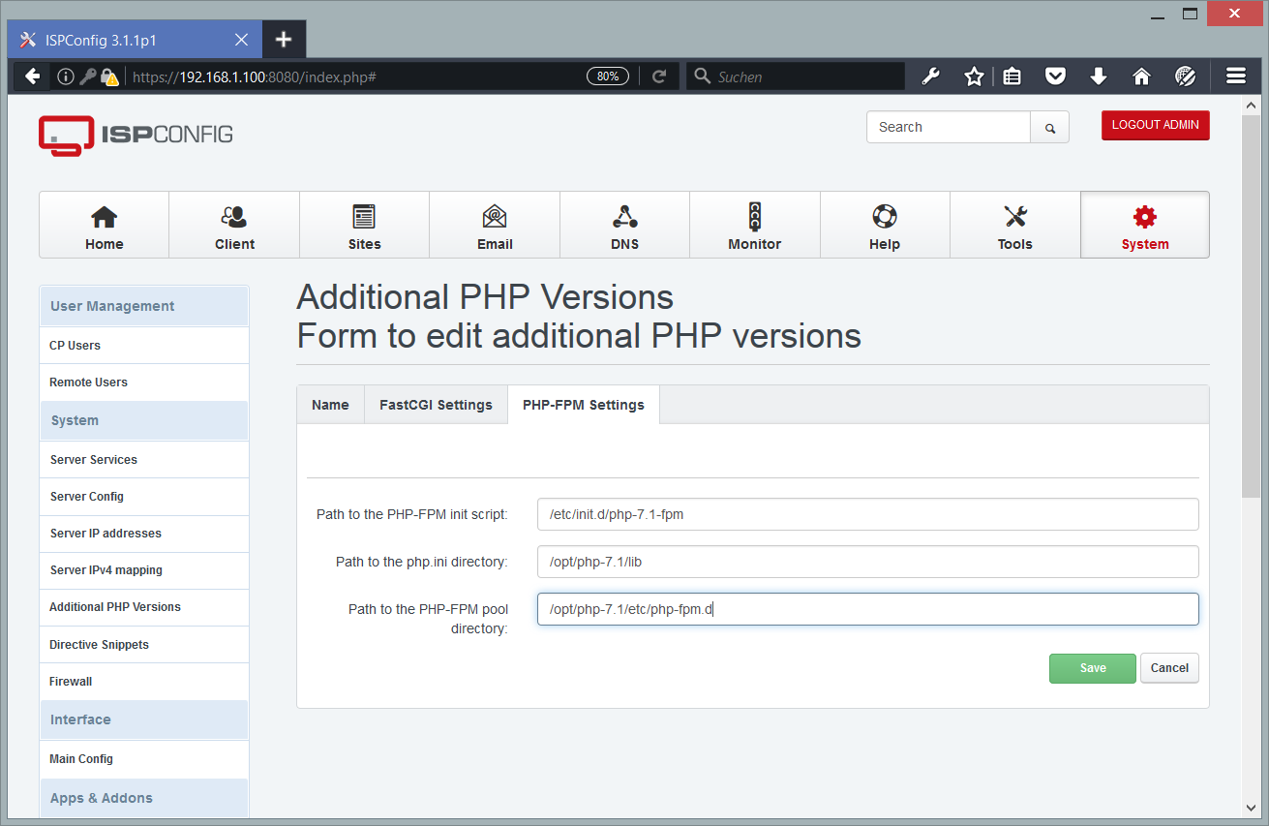This screenshot has height=826, width=1269.
Task: Open Additional PHP Versions in sidebar
Action: coord(144,607)
